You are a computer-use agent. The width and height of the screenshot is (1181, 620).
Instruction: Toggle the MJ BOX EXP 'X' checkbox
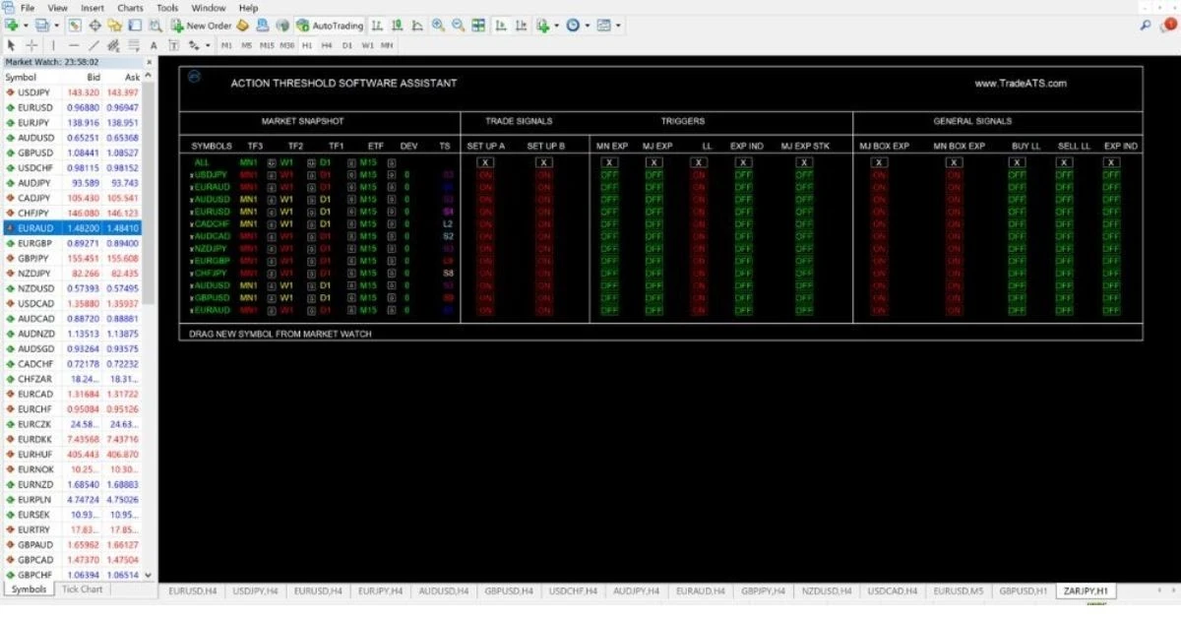point(879,162)
